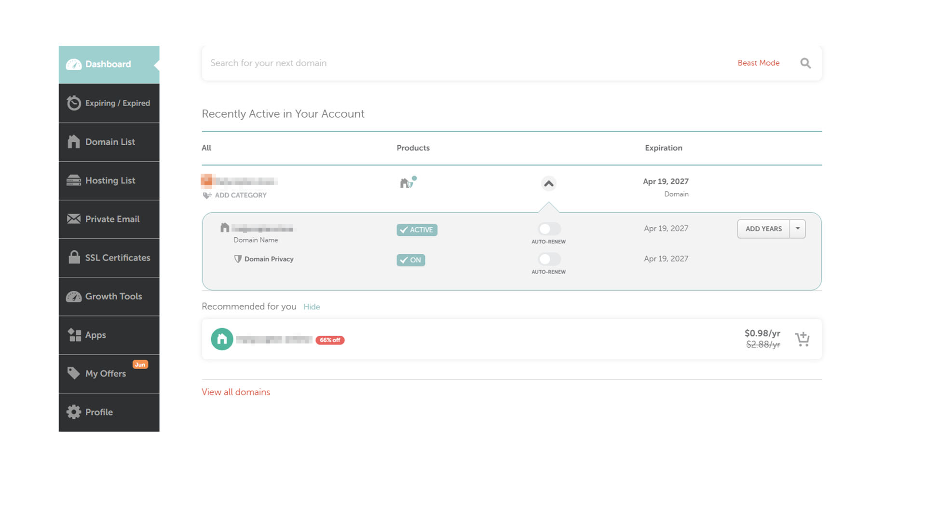Click the domain name house icon
The image size is (926, 521).
click(x=225, y=227)
